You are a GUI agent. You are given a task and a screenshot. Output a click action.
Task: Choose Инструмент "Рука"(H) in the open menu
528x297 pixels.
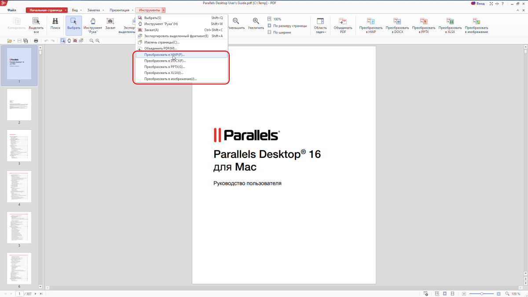[x=181, y=24]
